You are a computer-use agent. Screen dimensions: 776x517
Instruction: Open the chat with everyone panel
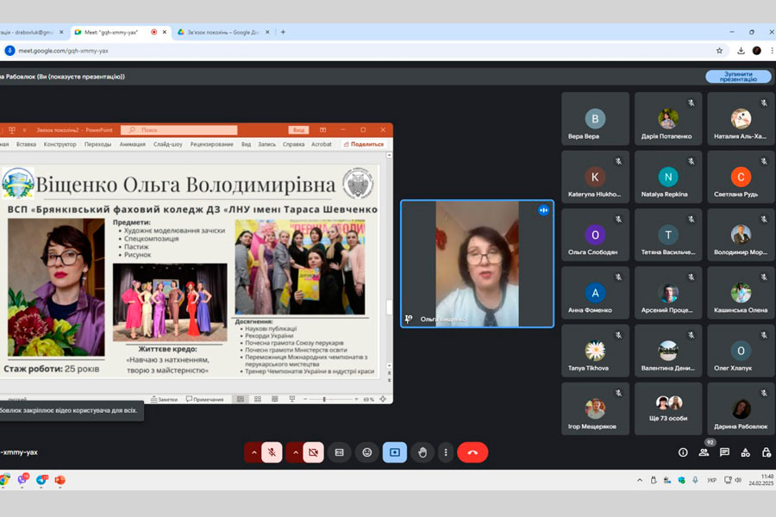[724, 452]
